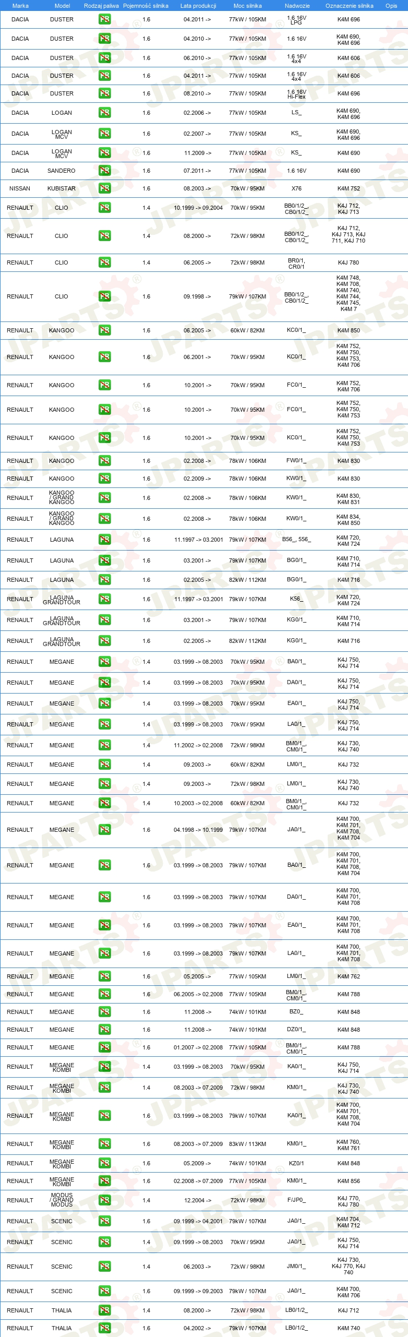Viewport: 408px width, 1337px height.
Task: Select the MODUS / GRAND MODUS model cell
Action: 62,1200
